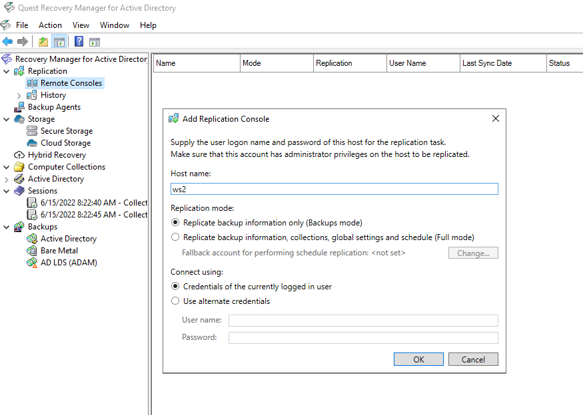Click inside the Host name field
This screenshot has width=583, height=415.
coord(333,188)
